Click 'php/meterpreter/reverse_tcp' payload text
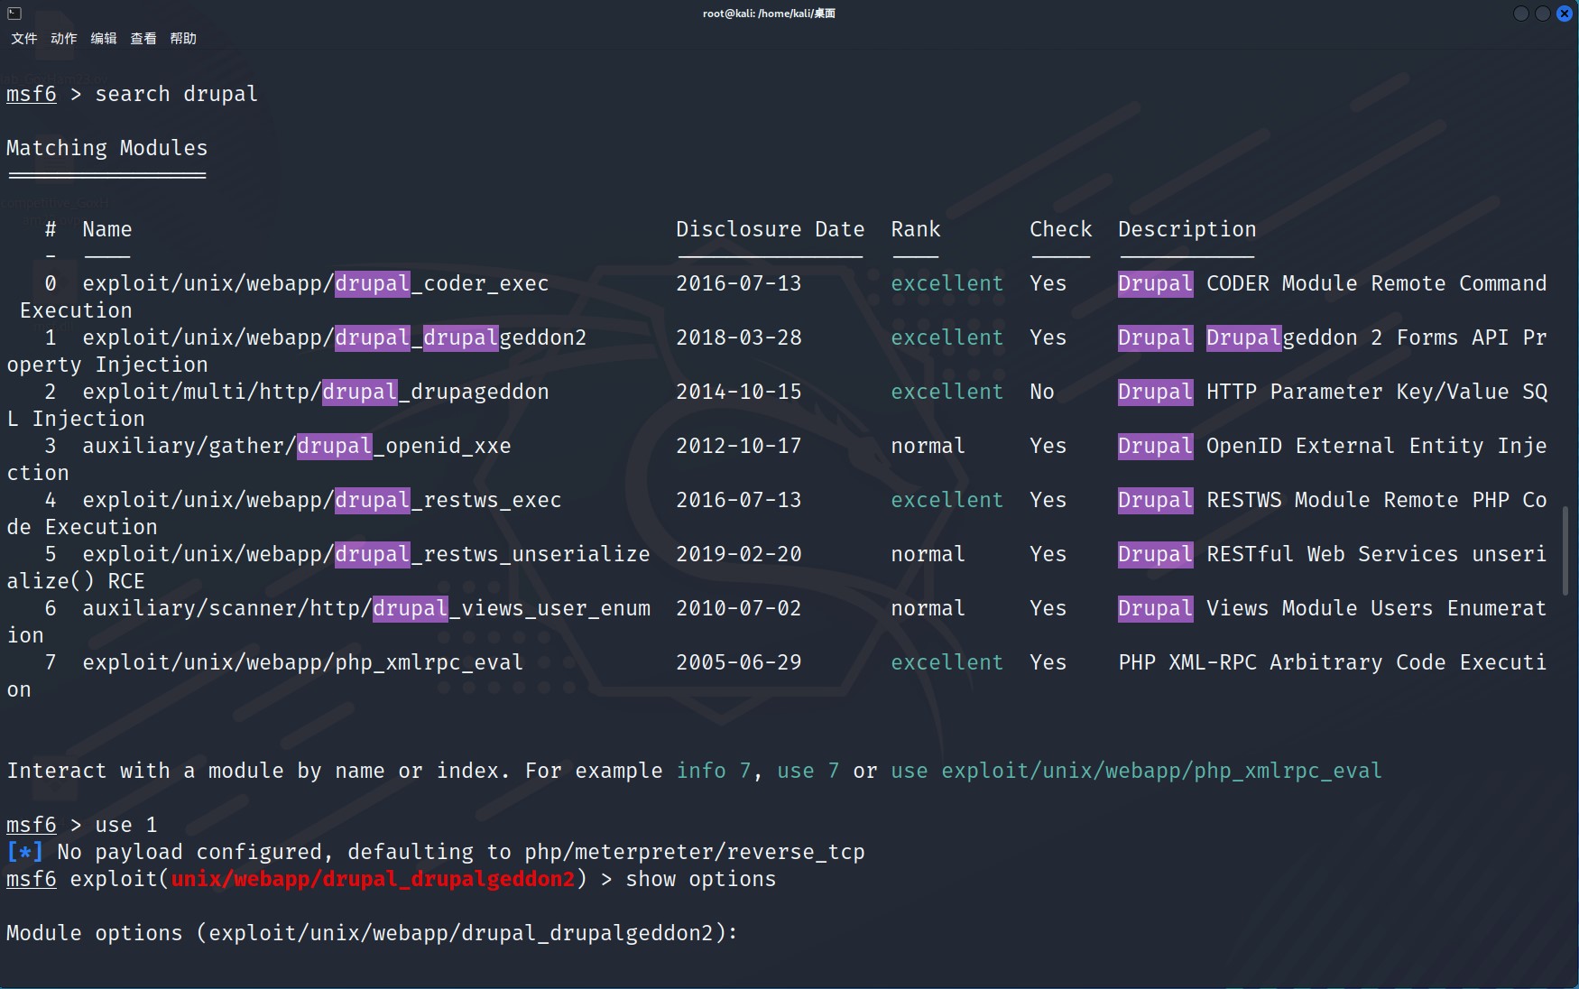Viewport: 1579px width, 989px height. tap(695, 852)
